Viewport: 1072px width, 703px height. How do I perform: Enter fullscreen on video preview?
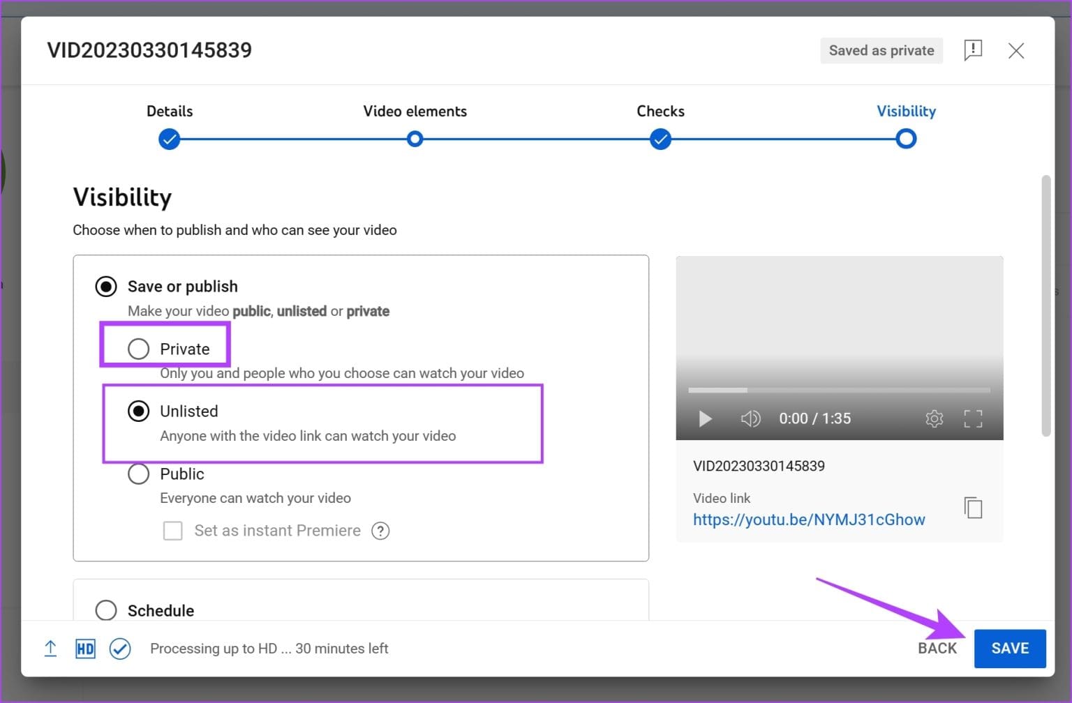pos(973,418)
